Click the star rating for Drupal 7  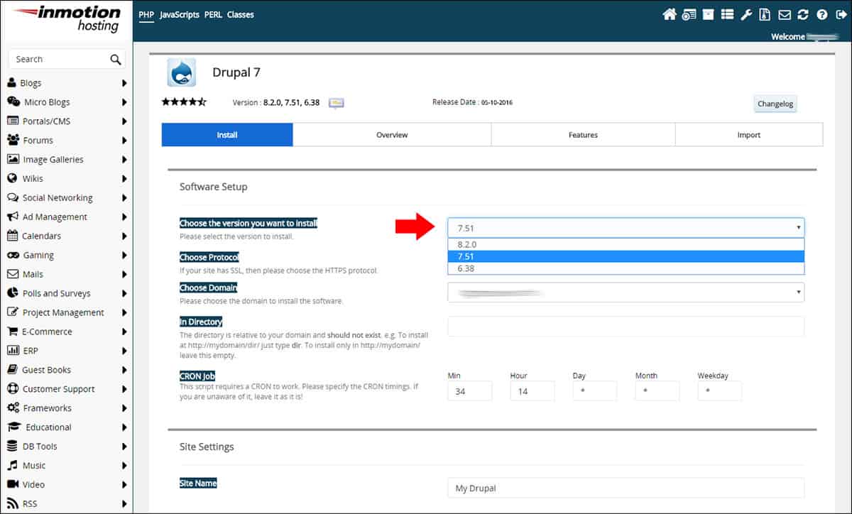coord(184,102)
